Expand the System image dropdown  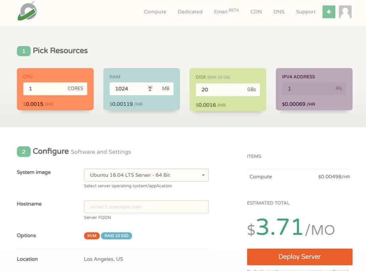(x=146, y=175)
